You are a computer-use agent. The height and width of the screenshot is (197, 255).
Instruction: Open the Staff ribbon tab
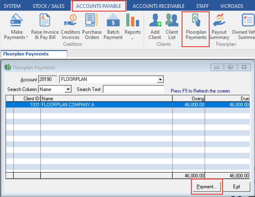[202, 6]
